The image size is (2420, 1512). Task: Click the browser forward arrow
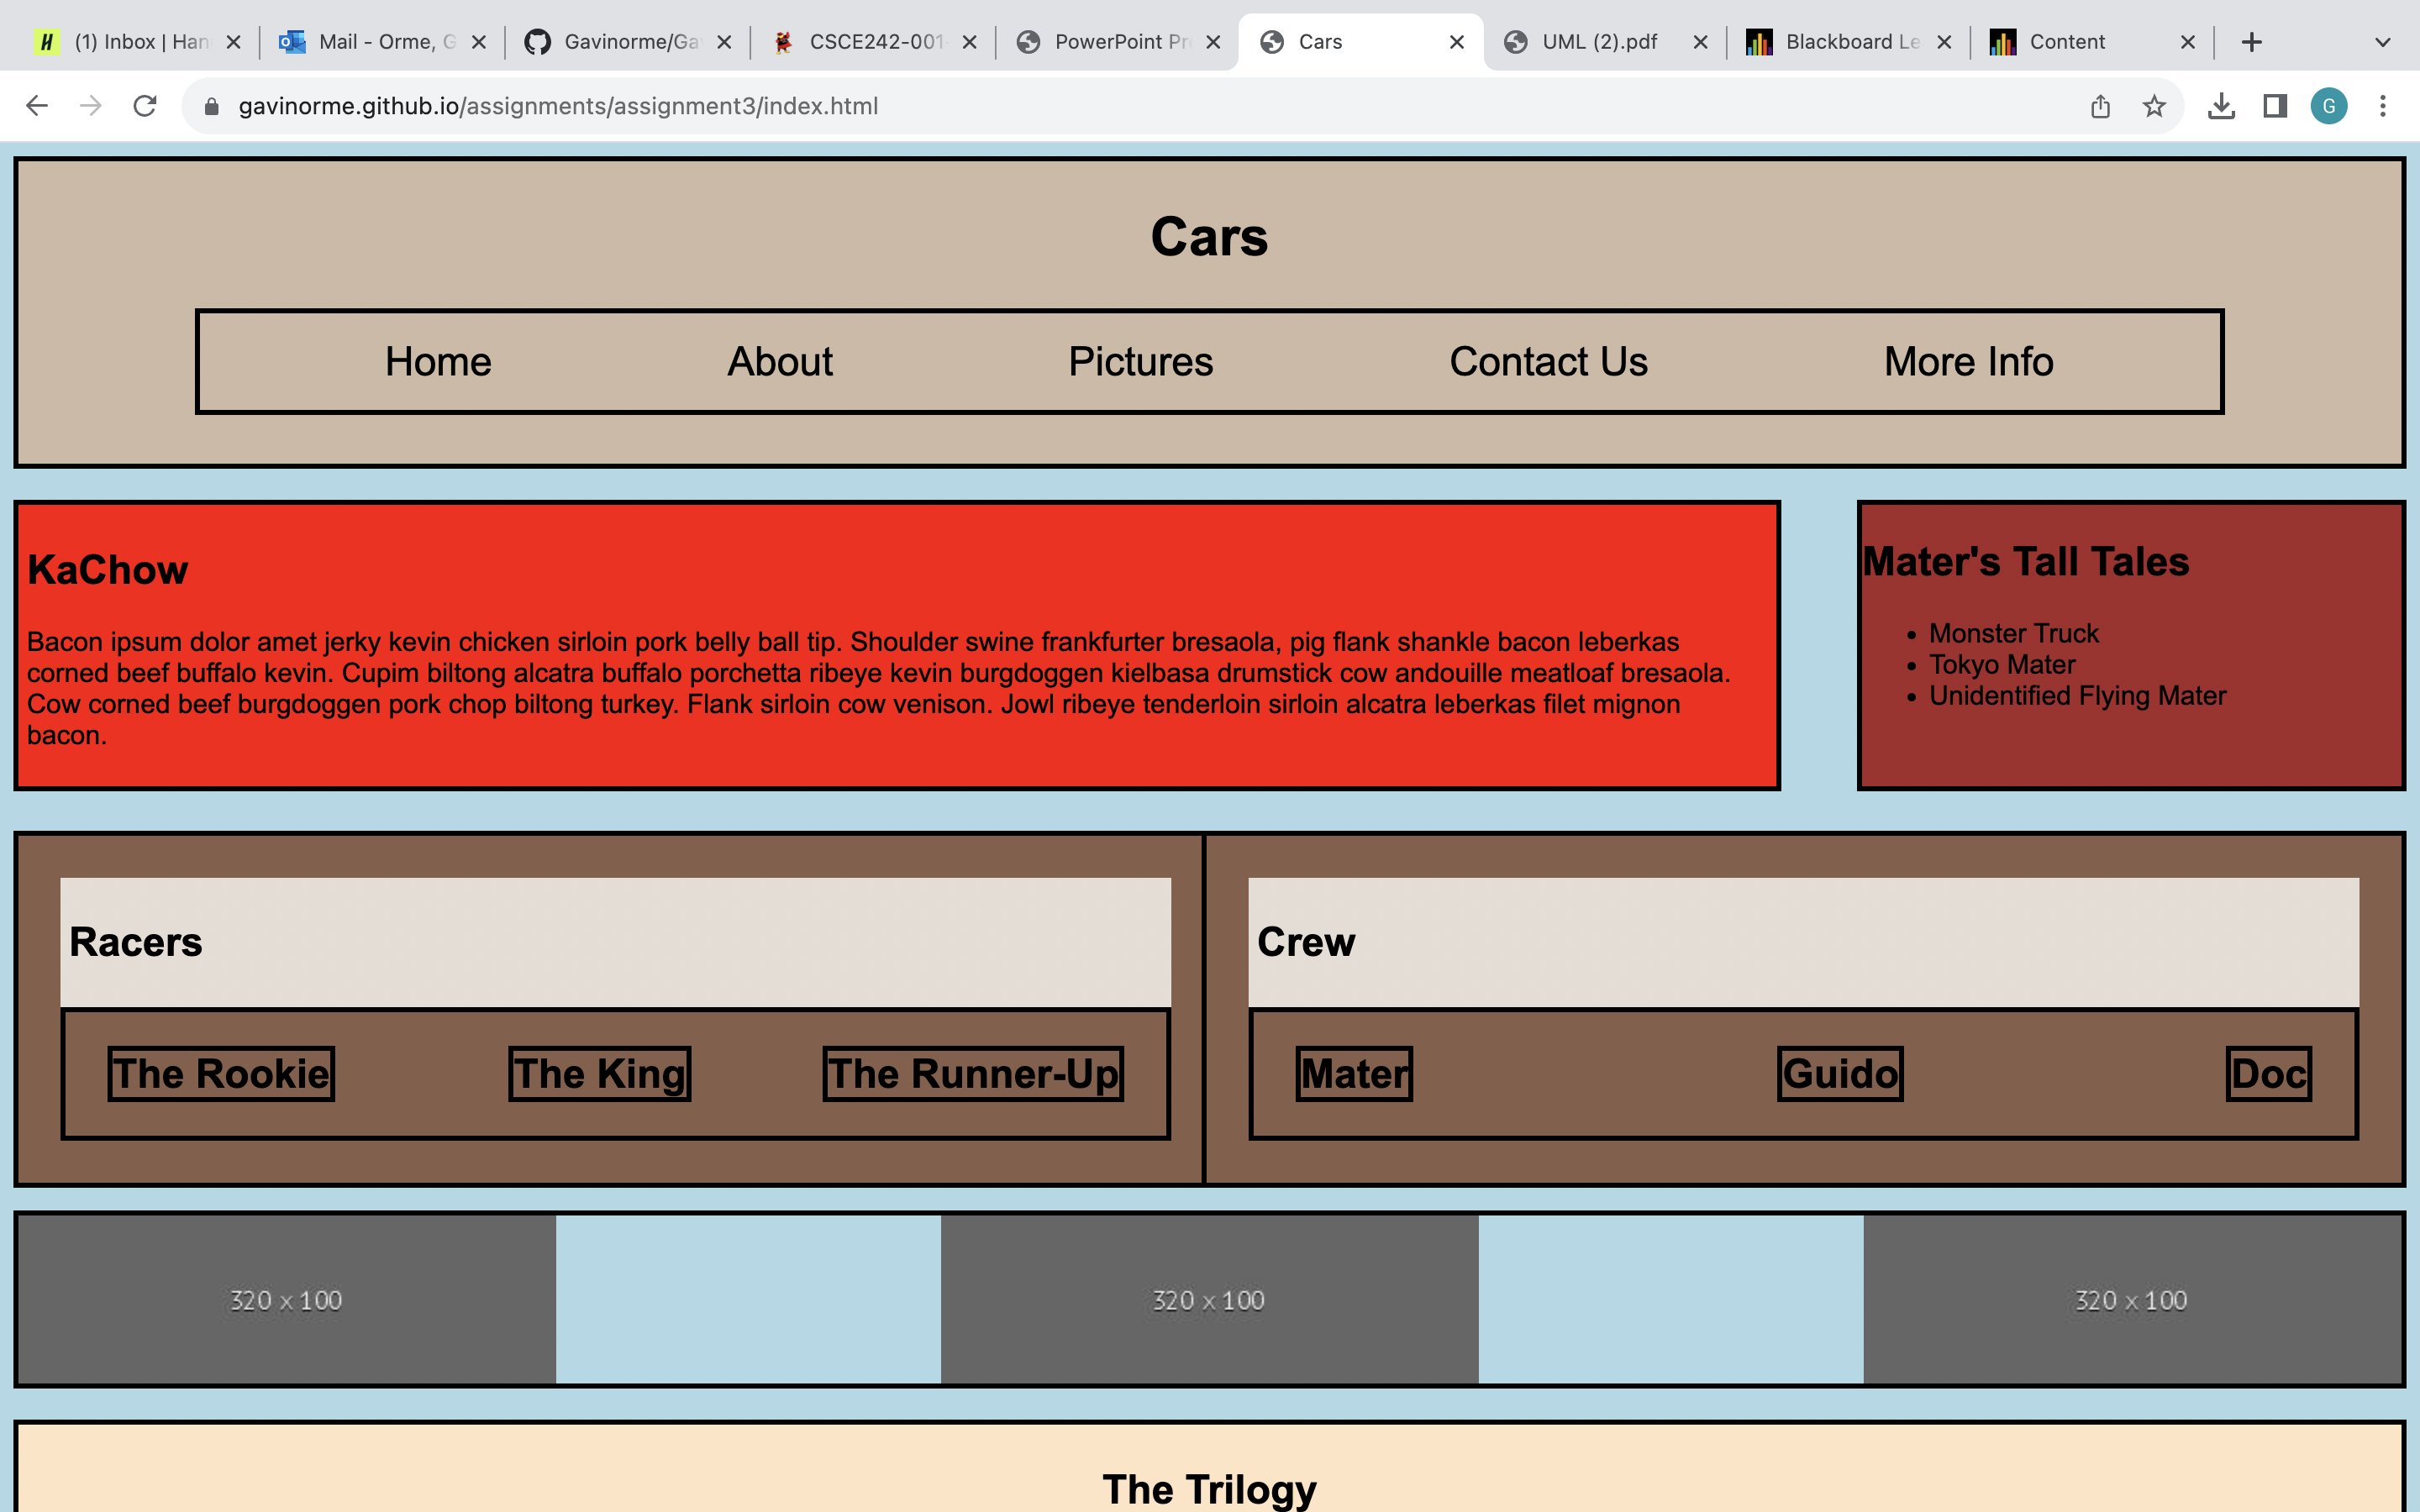[91, 106]
